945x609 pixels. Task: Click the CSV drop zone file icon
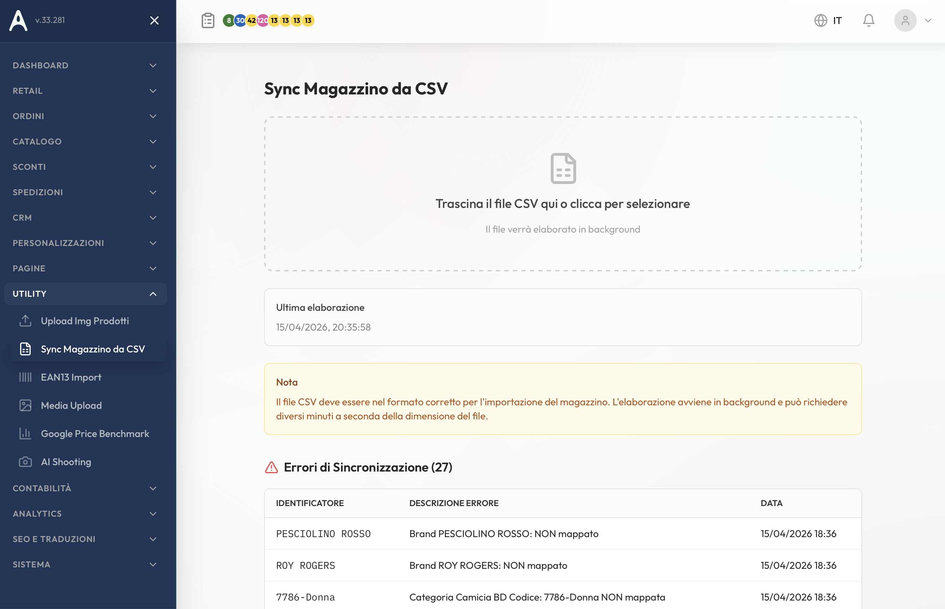pyautogui.click(x=563, y=168)
